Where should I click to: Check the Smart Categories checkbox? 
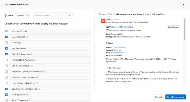pos(7,100)
